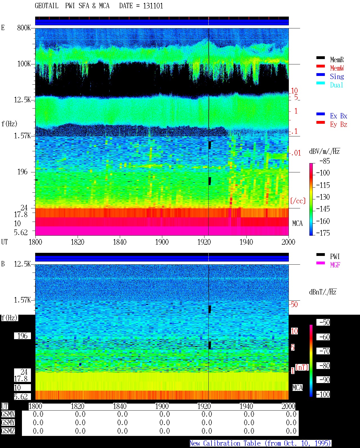Click the 1.57K label on B panel
This screenshot has width=360, height=448.
tap(22, 300)
